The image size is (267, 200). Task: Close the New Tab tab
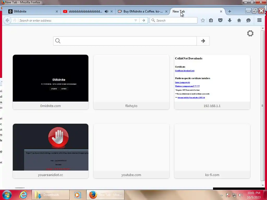coord(221,11)
